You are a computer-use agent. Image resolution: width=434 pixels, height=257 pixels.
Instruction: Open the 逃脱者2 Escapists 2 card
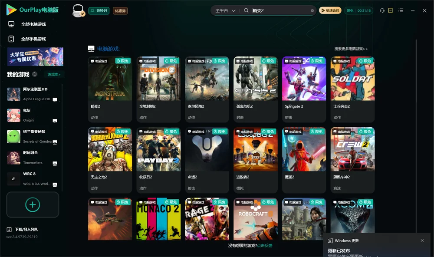[256, 160]
